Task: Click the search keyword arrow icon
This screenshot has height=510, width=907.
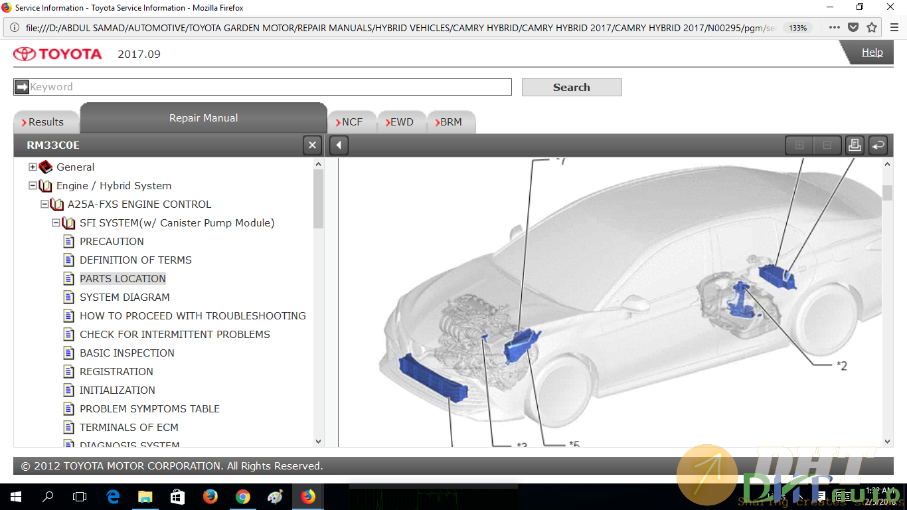Action: 22,87
